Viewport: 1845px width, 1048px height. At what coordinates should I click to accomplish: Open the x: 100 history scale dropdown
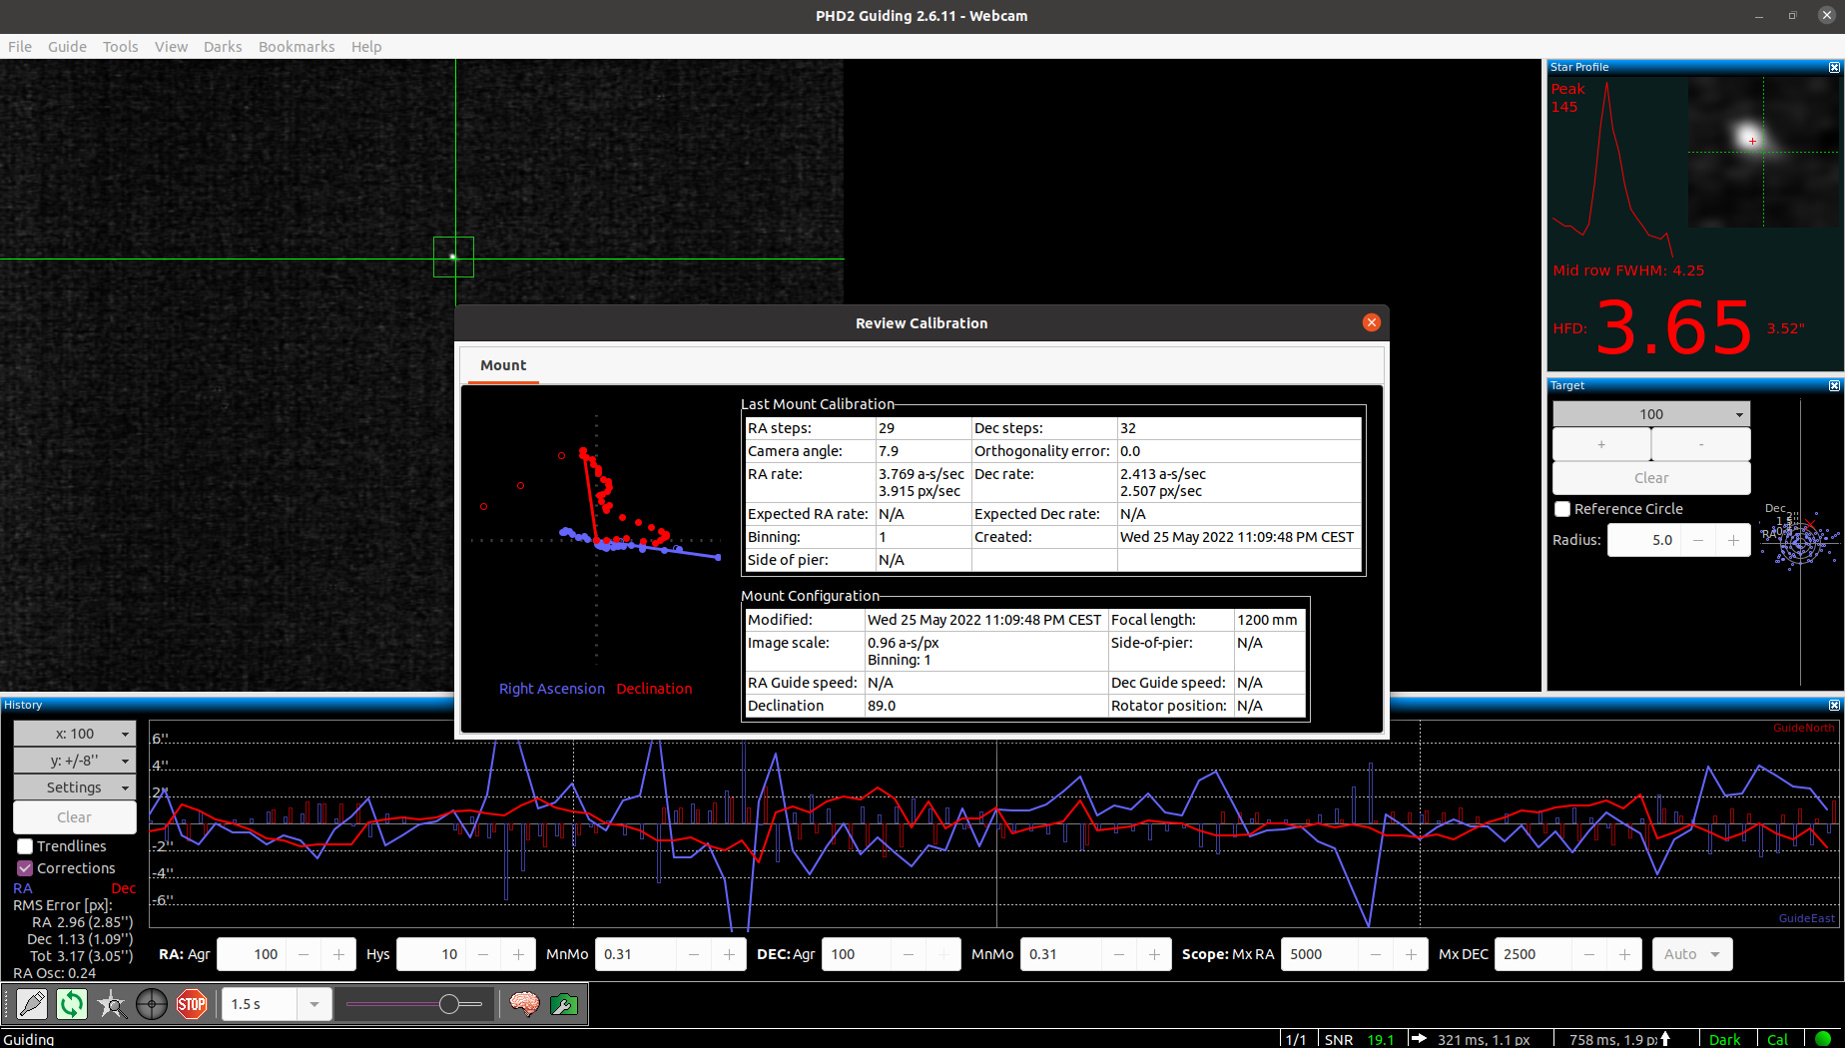[75, 734]
